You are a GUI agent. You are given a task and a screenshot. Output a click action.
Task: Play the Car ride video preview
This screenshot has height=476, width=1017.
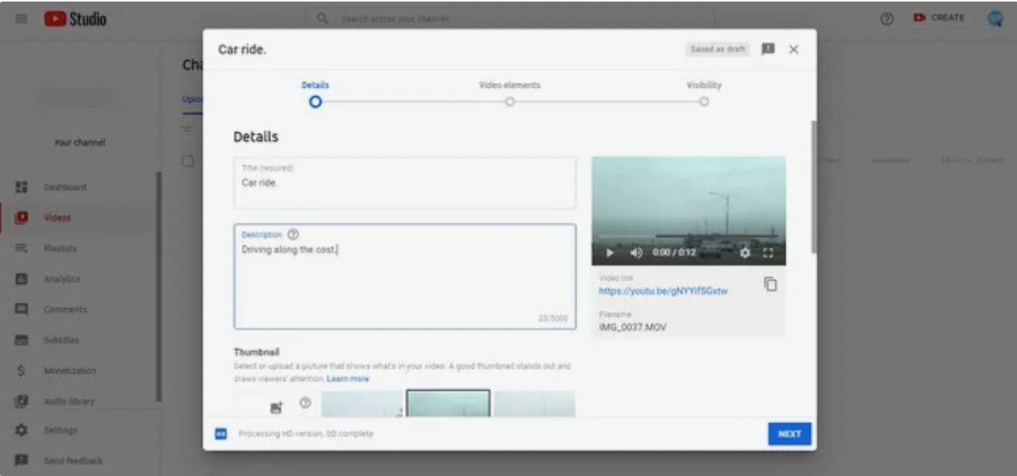click(x=609, y=253)
